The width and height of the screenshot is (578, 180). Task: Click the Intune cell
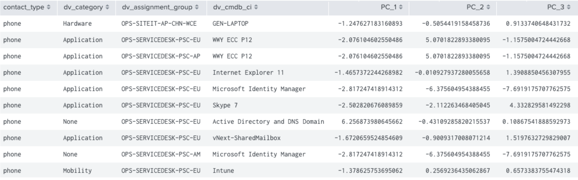223,171
